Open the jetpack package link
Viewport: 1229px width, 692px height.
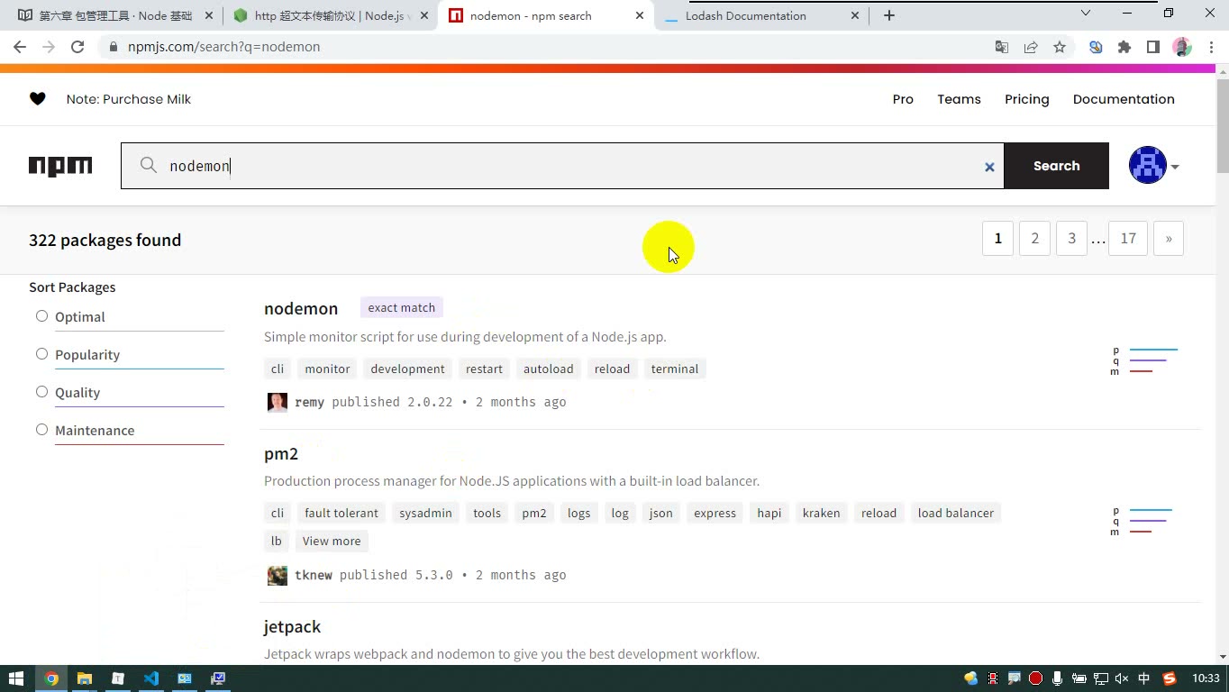point(292,627)
